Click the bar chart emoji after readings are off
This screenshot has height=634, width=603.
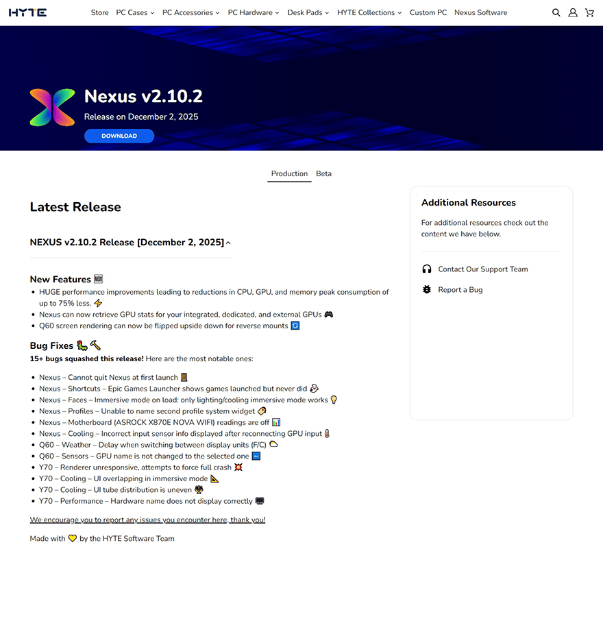coord(276,422)
